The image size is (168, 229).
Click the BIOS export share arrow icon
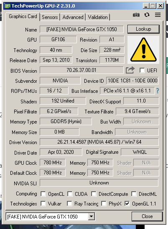pyautogui.click(x=130, y=70)
